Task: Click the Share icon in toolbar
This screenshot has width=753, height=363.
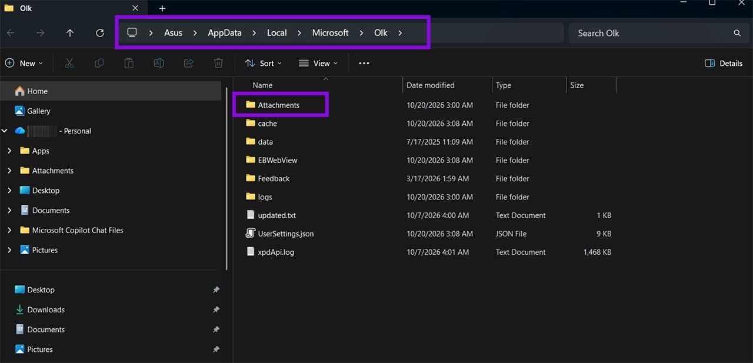Action: (188, 63)
